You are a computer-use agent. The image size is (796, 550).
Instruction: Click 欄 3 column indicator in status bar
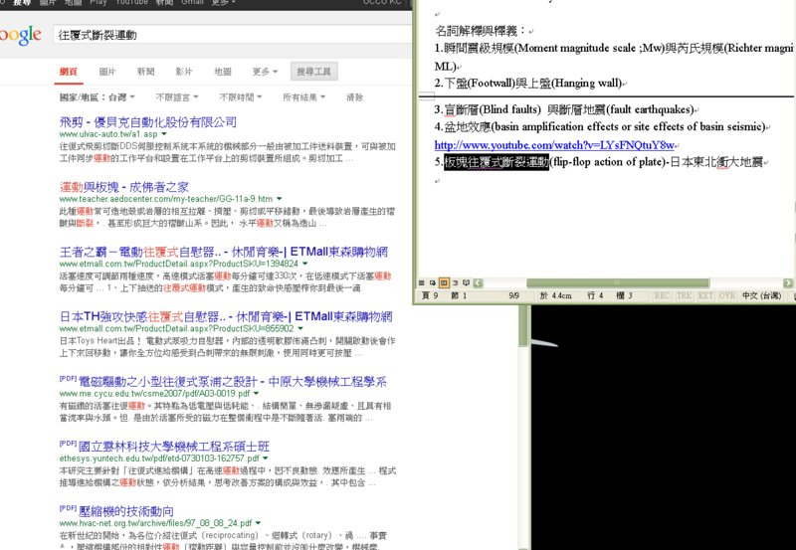(x=625, y=295)
